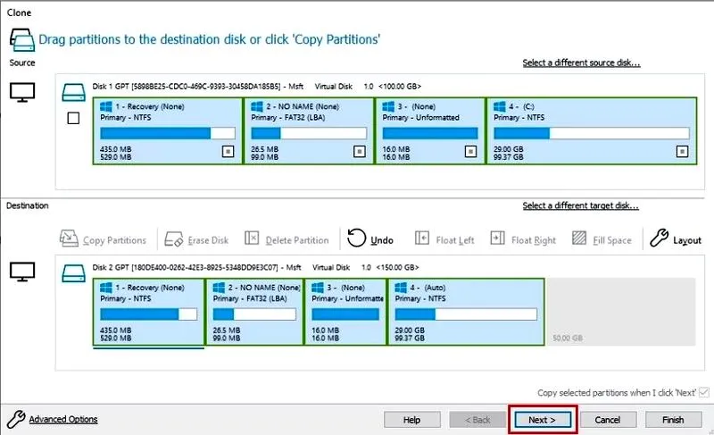Toggle the source NO NAME FAT32 checkbox
Viewport: 714px width, 435px height.
(360, 151)
